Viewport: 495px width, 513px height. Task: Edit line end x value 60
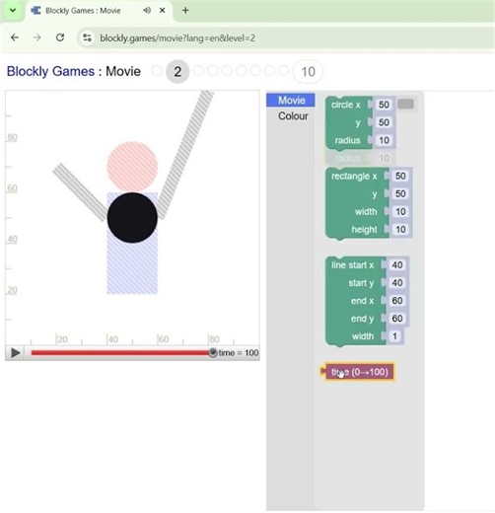[397, 301]
